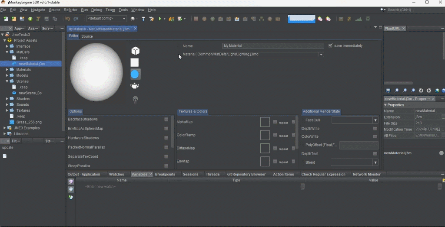445x227 pixels.
Task: Click the Clean and Build broom icon
Action: tap(152, 19)
